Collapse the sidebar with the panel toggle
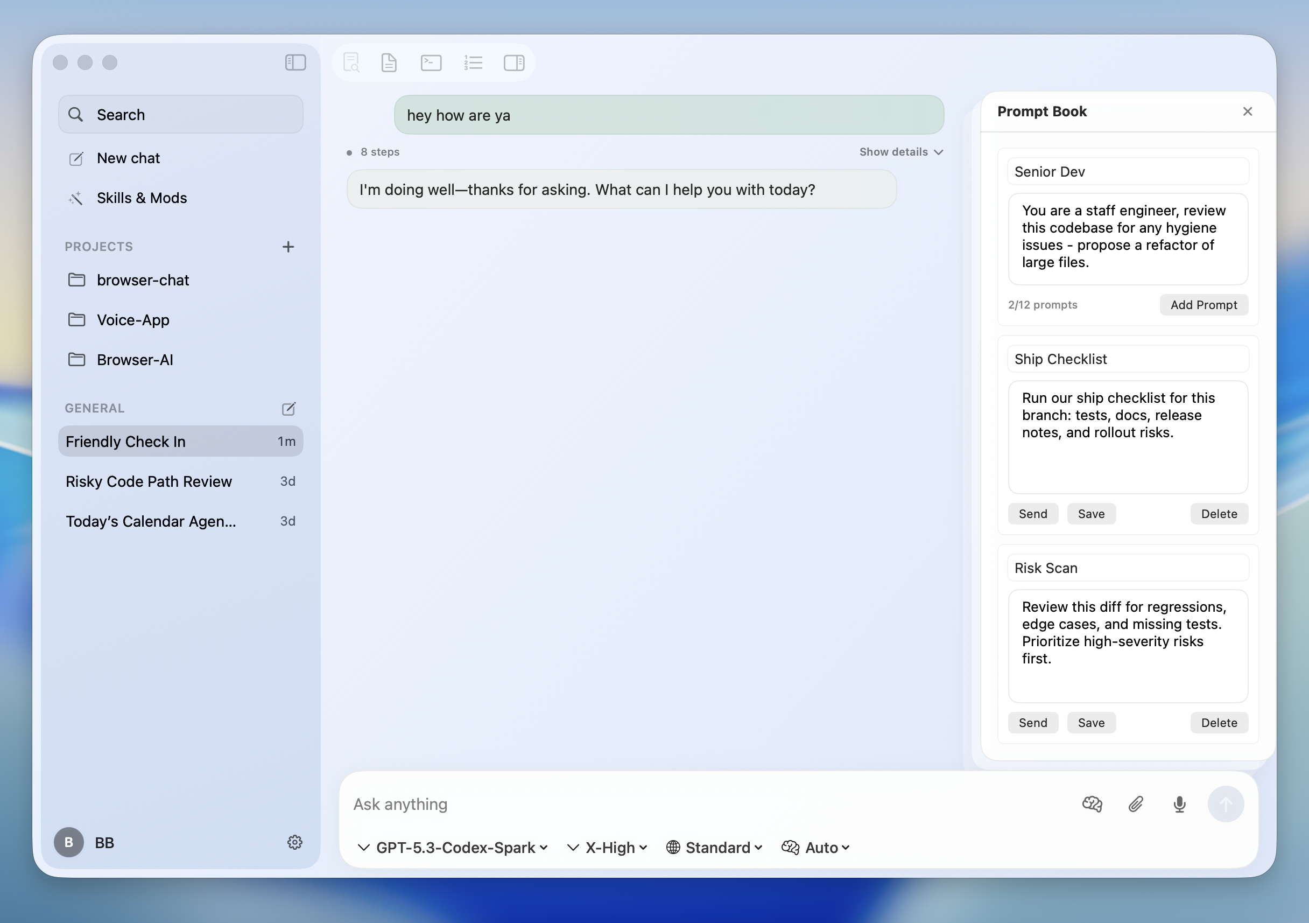 (x=295, y=63)
